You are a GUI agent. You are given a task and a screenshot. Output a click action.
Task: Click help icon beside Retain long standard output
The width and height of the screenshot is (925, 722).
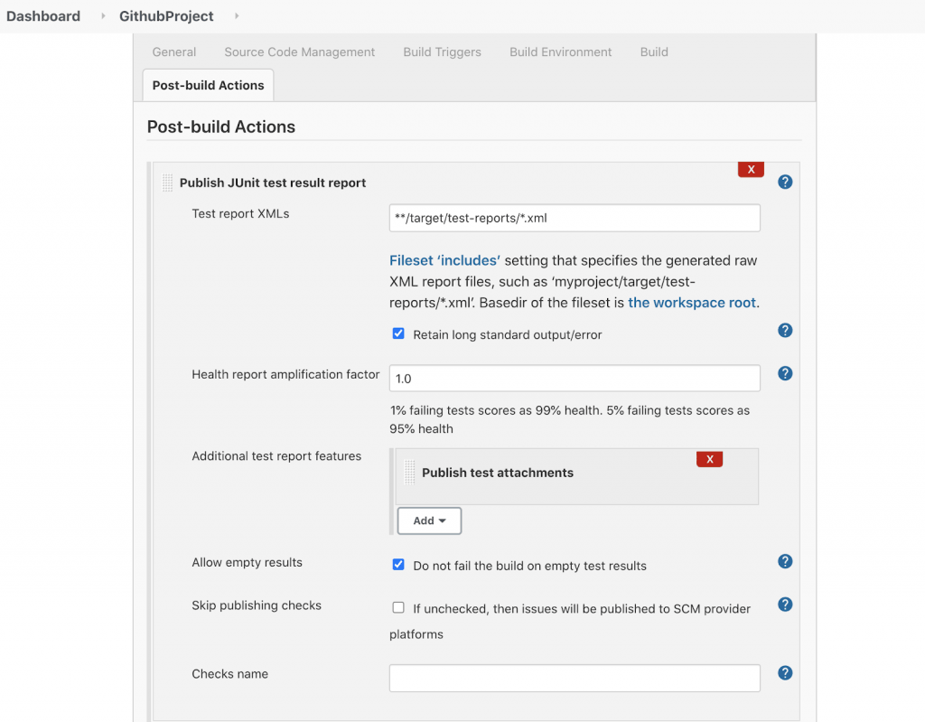(x=785, y=331)
